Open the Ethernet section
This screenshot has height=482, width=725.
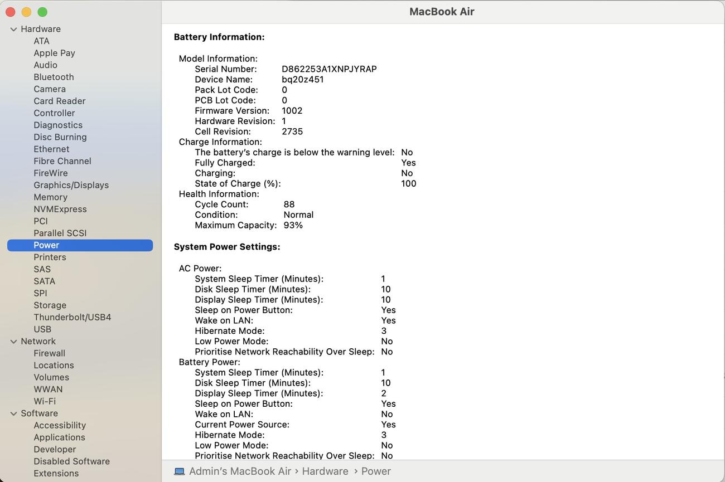[51, 149]
